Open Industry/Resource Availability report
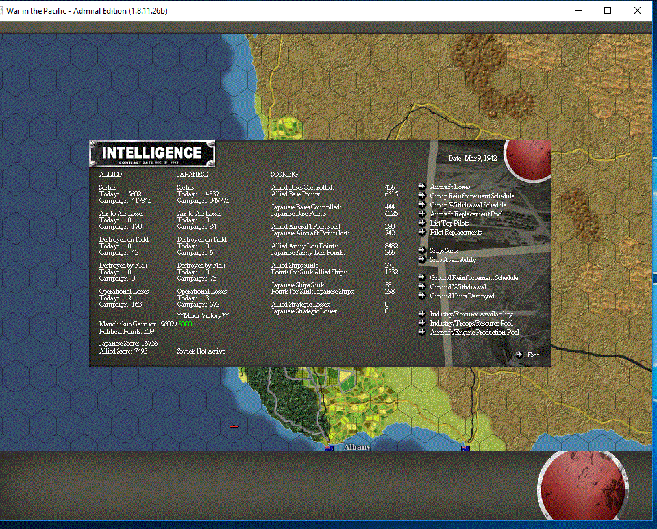657x529 pixels. (471, 314)
